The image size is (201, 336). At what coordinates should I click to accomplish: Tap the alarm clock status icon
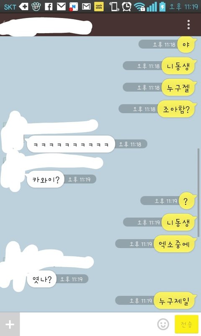(x=126, y=7)
